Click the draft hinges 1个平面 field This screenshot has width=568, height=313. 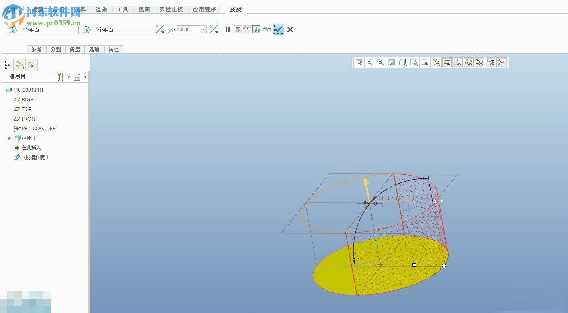pyautogui.click(x=49, y=30)
